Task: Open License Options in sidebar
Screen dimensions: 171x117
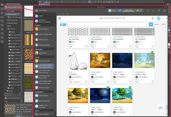Action: [x=43, y=29]
